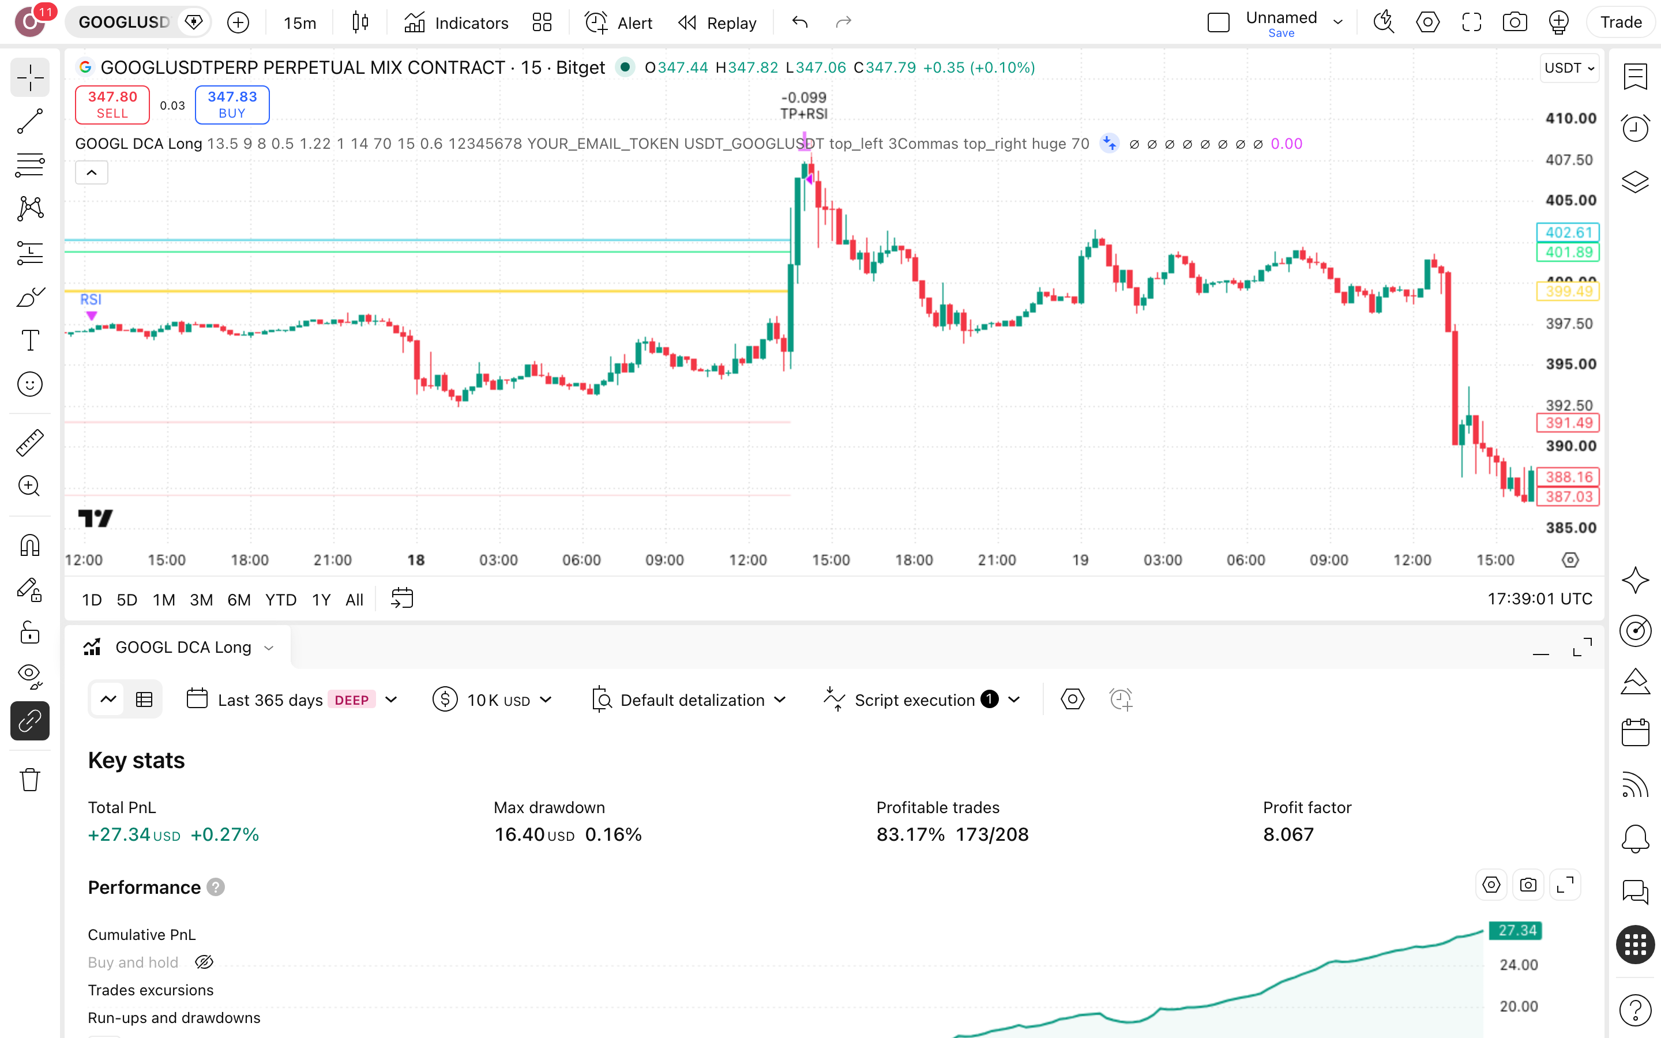Open the 10K USD capital dropdown
The width and height of the screenshot is (1661, 1038).
click(x=493, y=699)
